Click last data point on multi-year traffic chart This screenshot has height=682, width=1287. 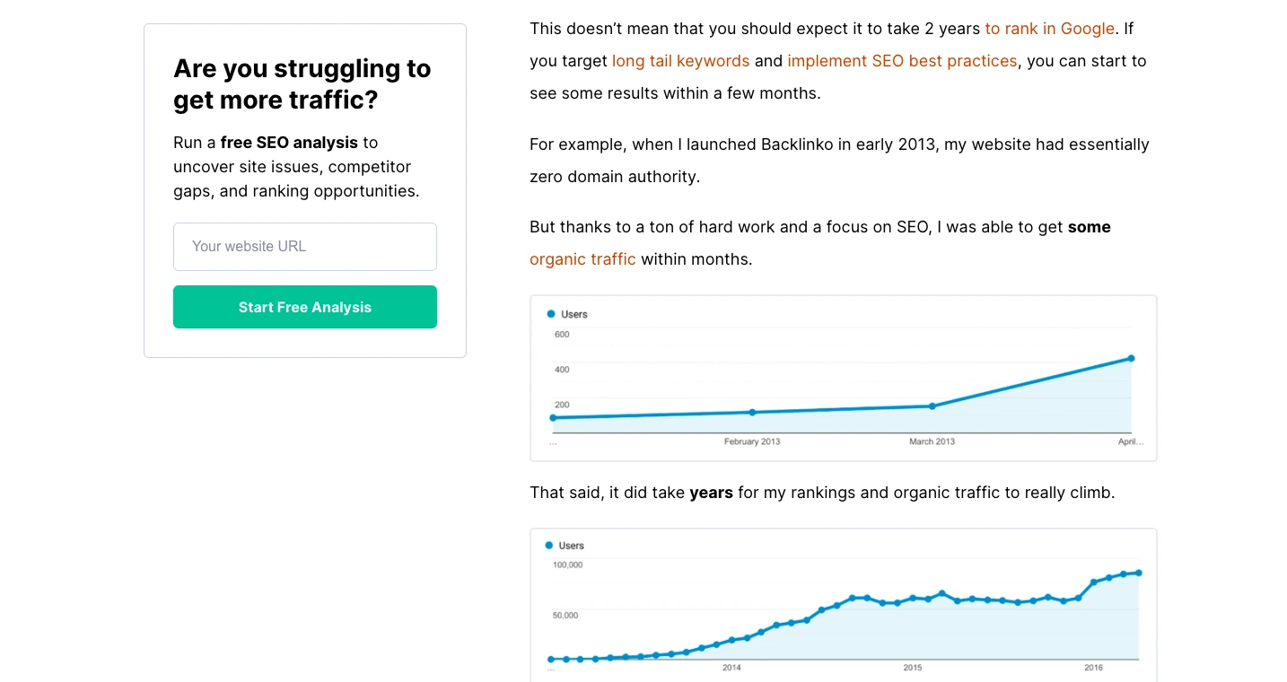click(x=1138, y=573)
